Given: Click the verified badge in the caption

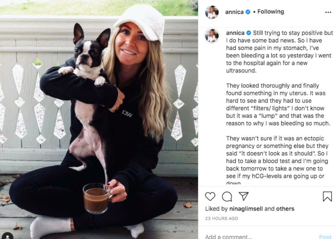Looking at the screenshot, I should click(x=249, y=33).
